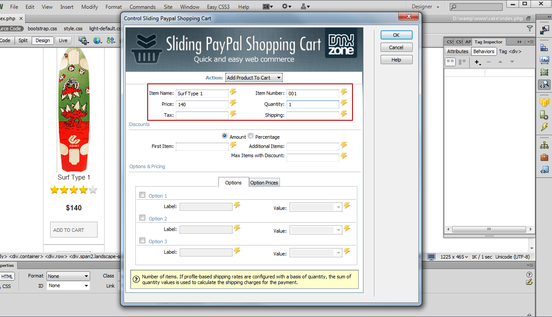
Task: Click the bolt icon next to Option 3 Value
Action: 347,251
